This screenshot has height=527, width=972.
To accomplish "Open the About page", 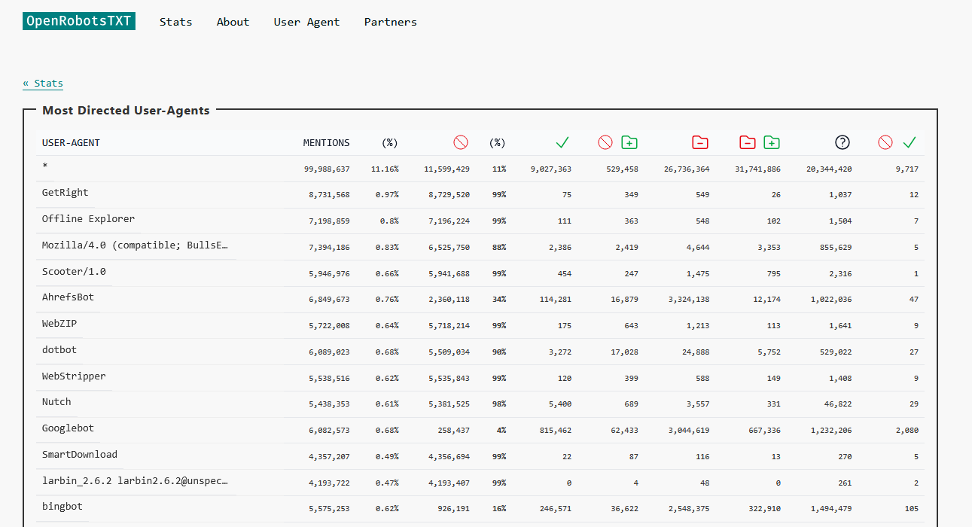I will click(233, 22).
